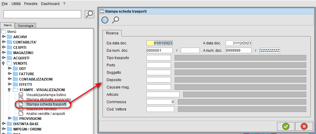Click the magnifier icon in Stampa scheda trasporti toolbar
Image resolution: width=316 pixels, height=134 pixels.
(115, 20)
